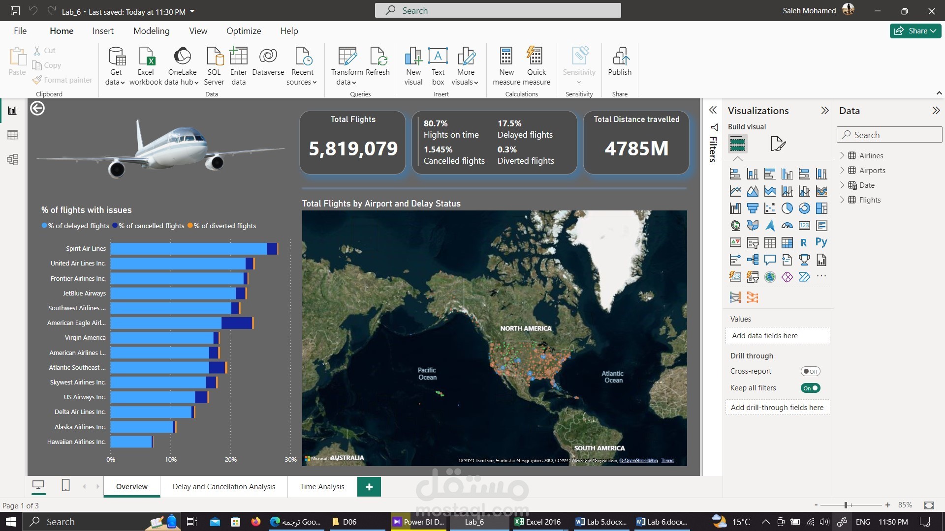Screen dimensions: 945x531
Task: Open the Model view sidebar icon
Action: tap(13, 159)
